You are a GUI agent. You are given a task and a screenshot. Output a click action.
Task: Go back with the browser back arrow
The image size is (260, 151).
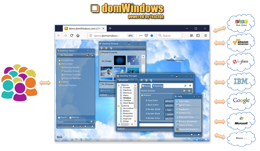[59, 35]
